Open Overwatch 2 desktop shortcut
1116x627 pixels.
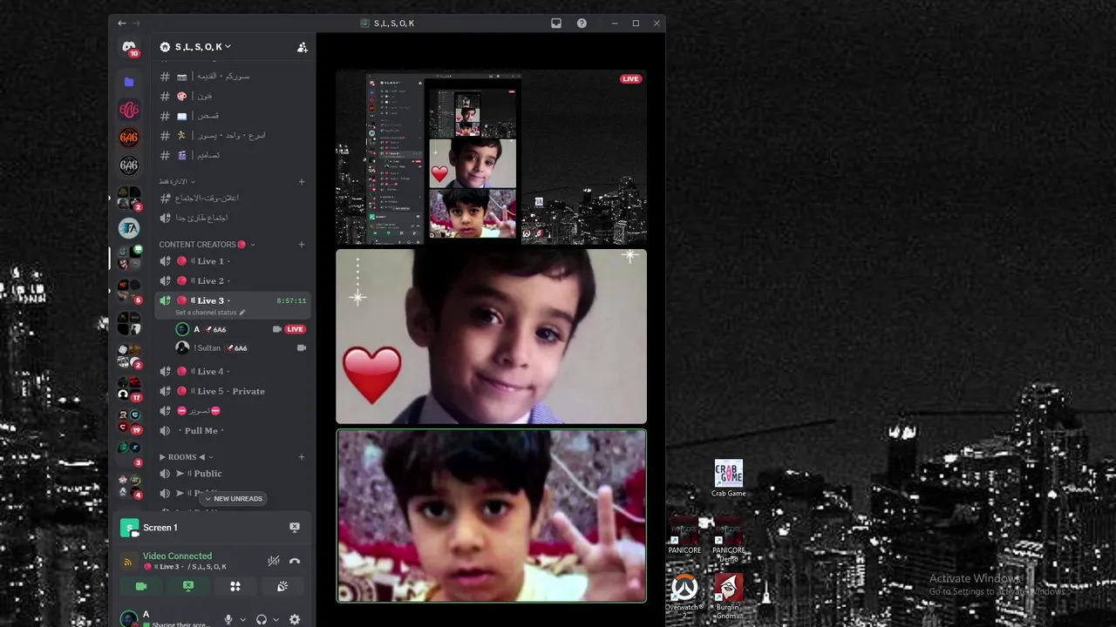pyautogui.click(x=684, y=596)
